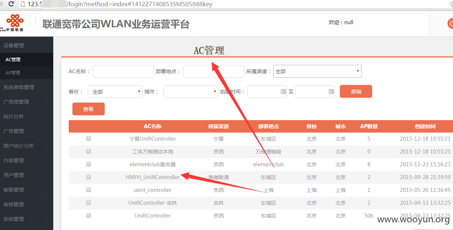Click the end date field after 至
The width and height of the screenshot is (453, 230).
(315, 92)
